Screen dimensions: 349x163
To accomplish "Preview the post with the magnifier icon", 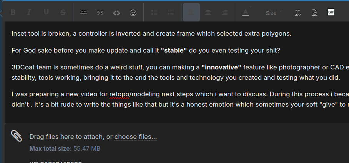I will pyautogui.click(x=314, y=13).
